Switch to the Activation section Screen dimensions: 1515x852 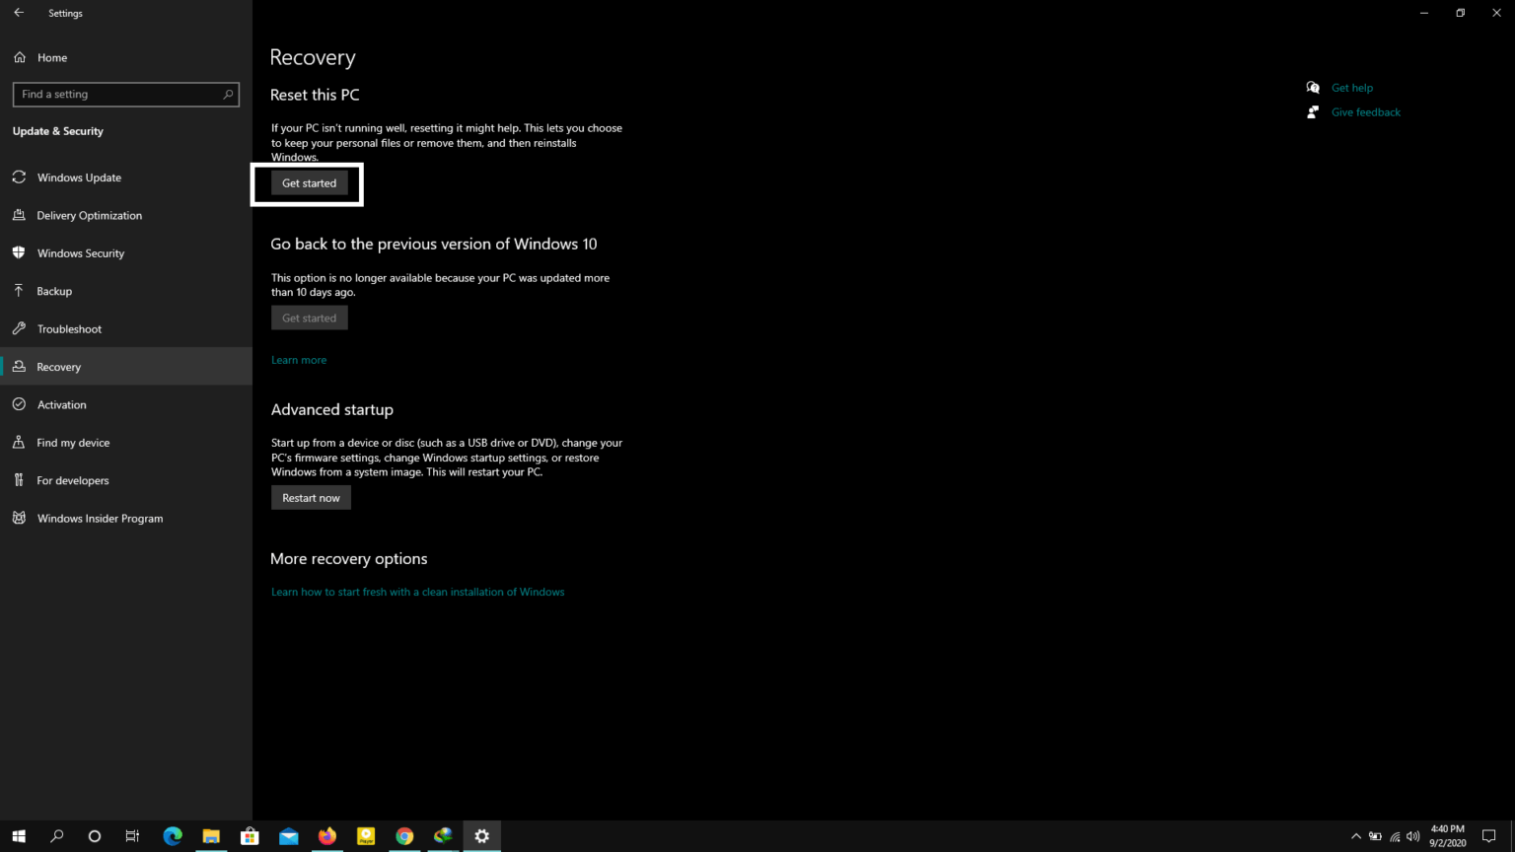pos(62,404)
